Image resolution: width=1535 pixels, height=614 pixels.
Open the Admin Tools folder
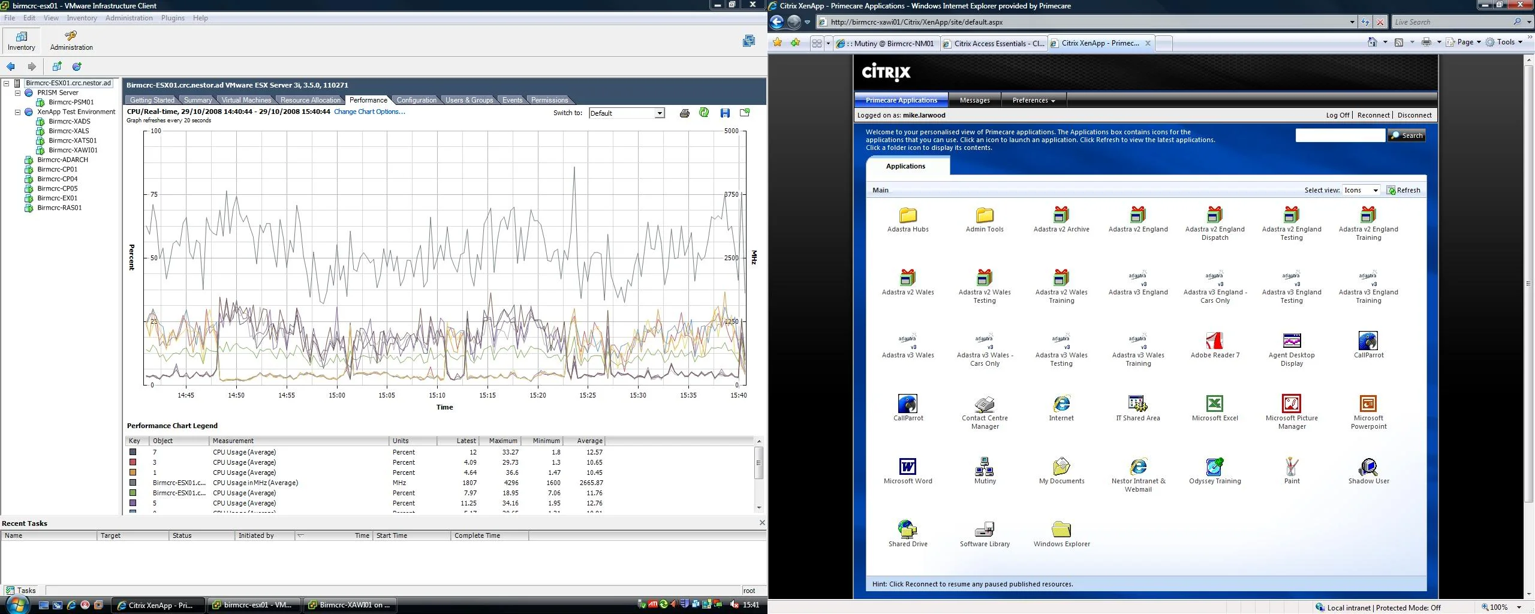(985, 219)
